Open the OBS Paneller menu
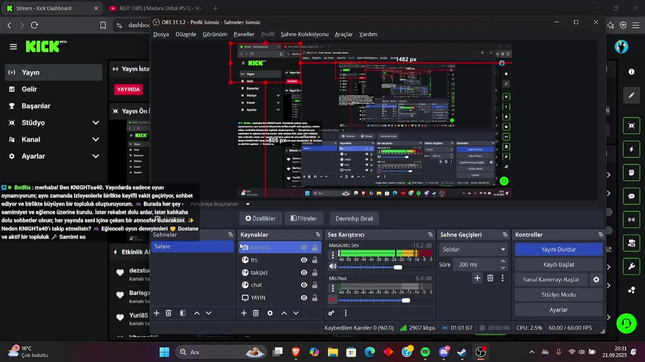This screenshot has width=645, height=362. point(244,34)
